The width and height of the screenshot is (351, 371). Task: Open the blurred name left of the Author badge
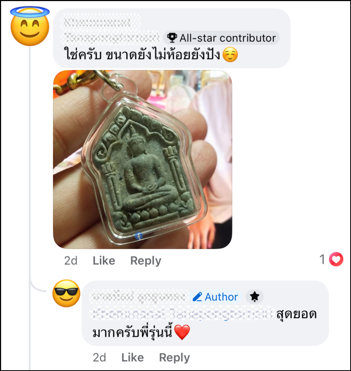pos(139,297)
